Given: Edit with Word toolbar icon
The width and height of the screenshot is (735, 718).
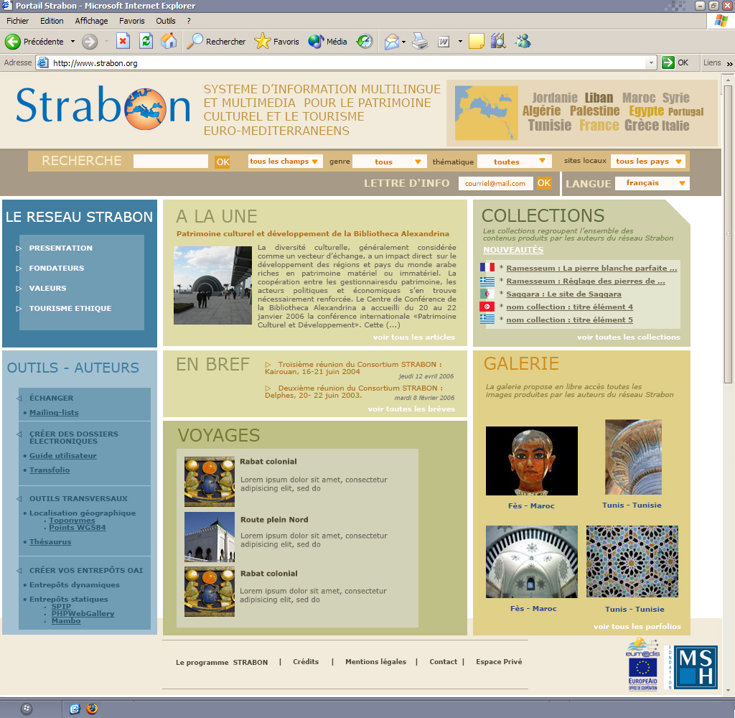Looking at the screenshot, I should click(444, 42).
